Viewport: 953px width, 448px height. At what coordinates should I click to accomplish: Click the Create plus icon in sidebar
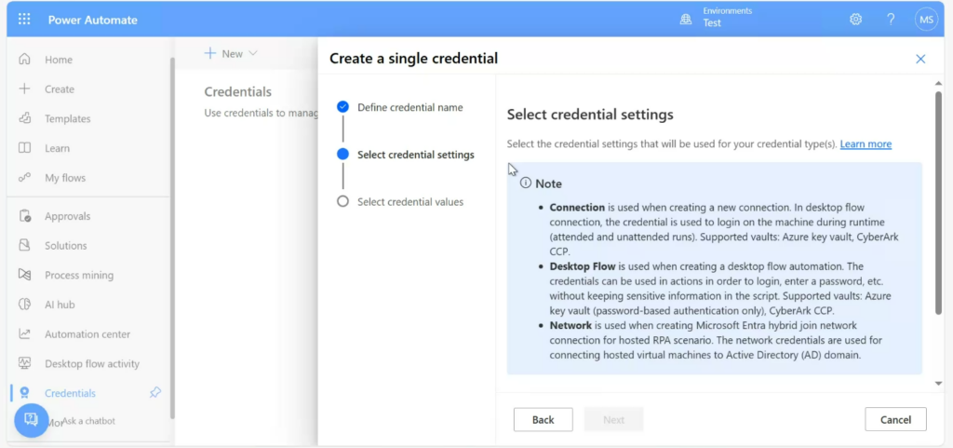coord(24,88)
